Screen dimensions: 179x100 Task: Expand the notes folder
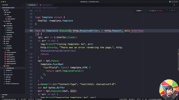[8, 41]
